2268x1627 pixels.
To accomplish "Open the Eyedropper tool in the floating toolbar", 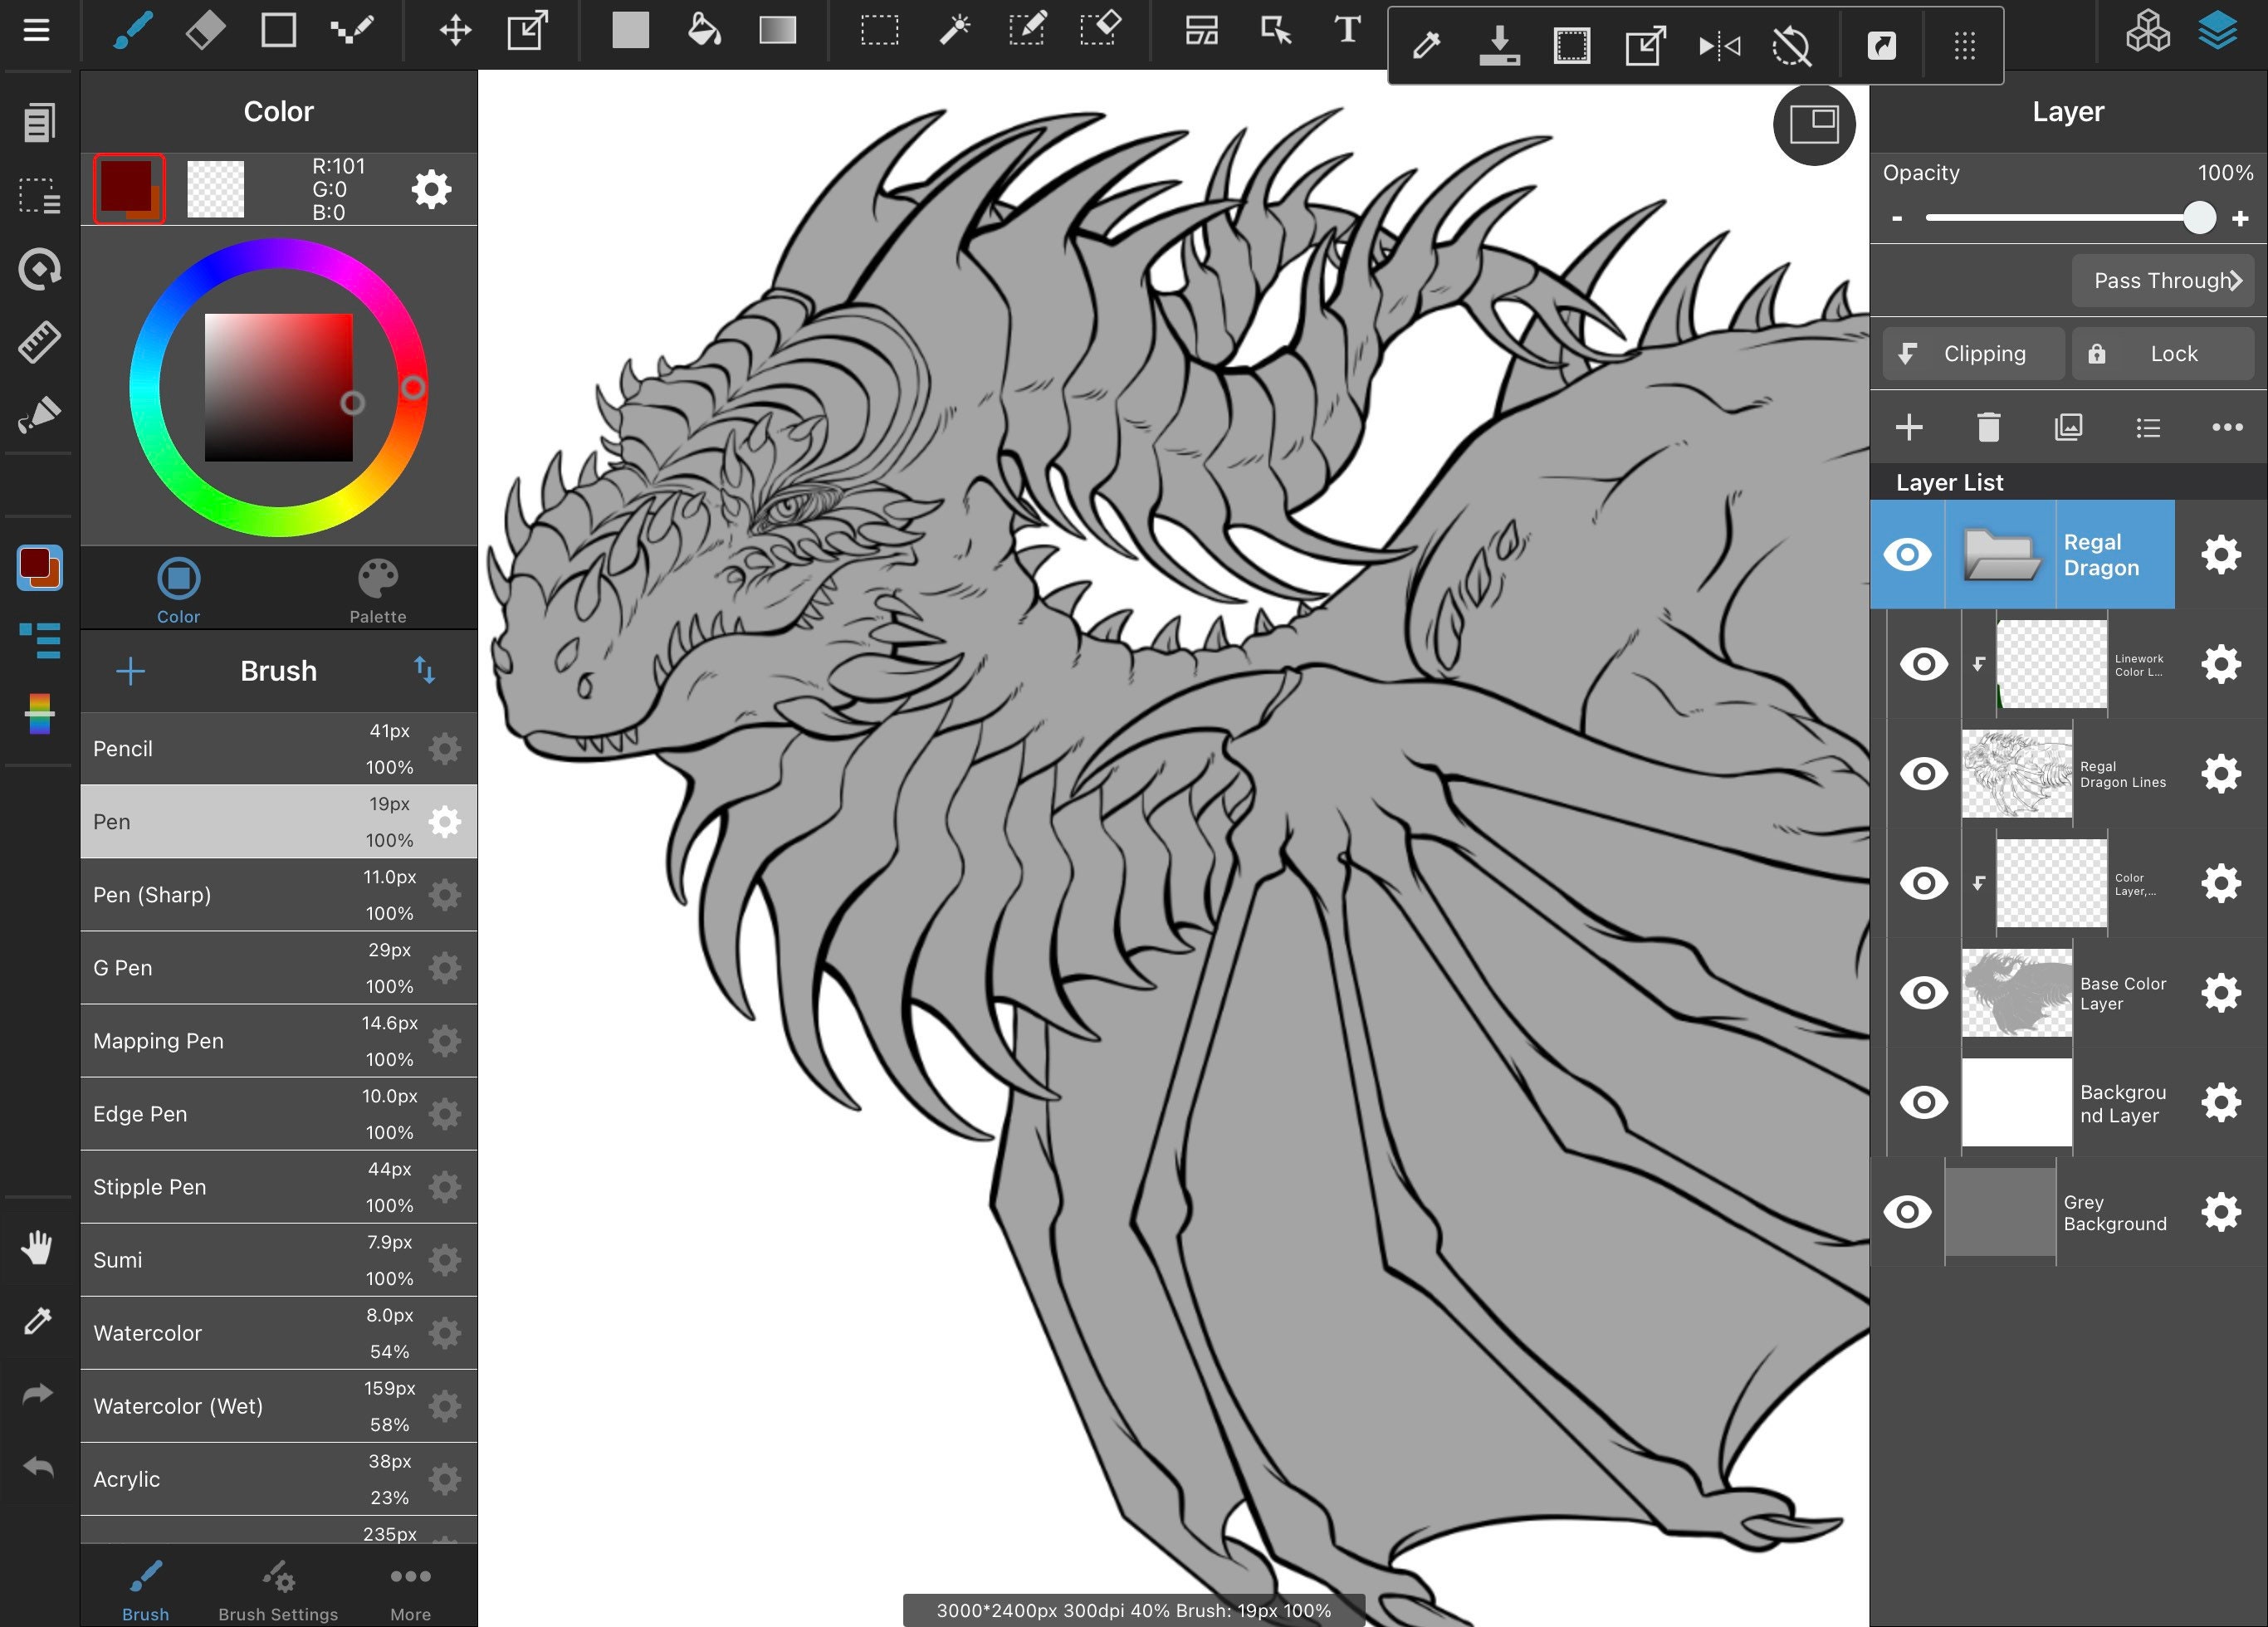I will point(1426,45).
